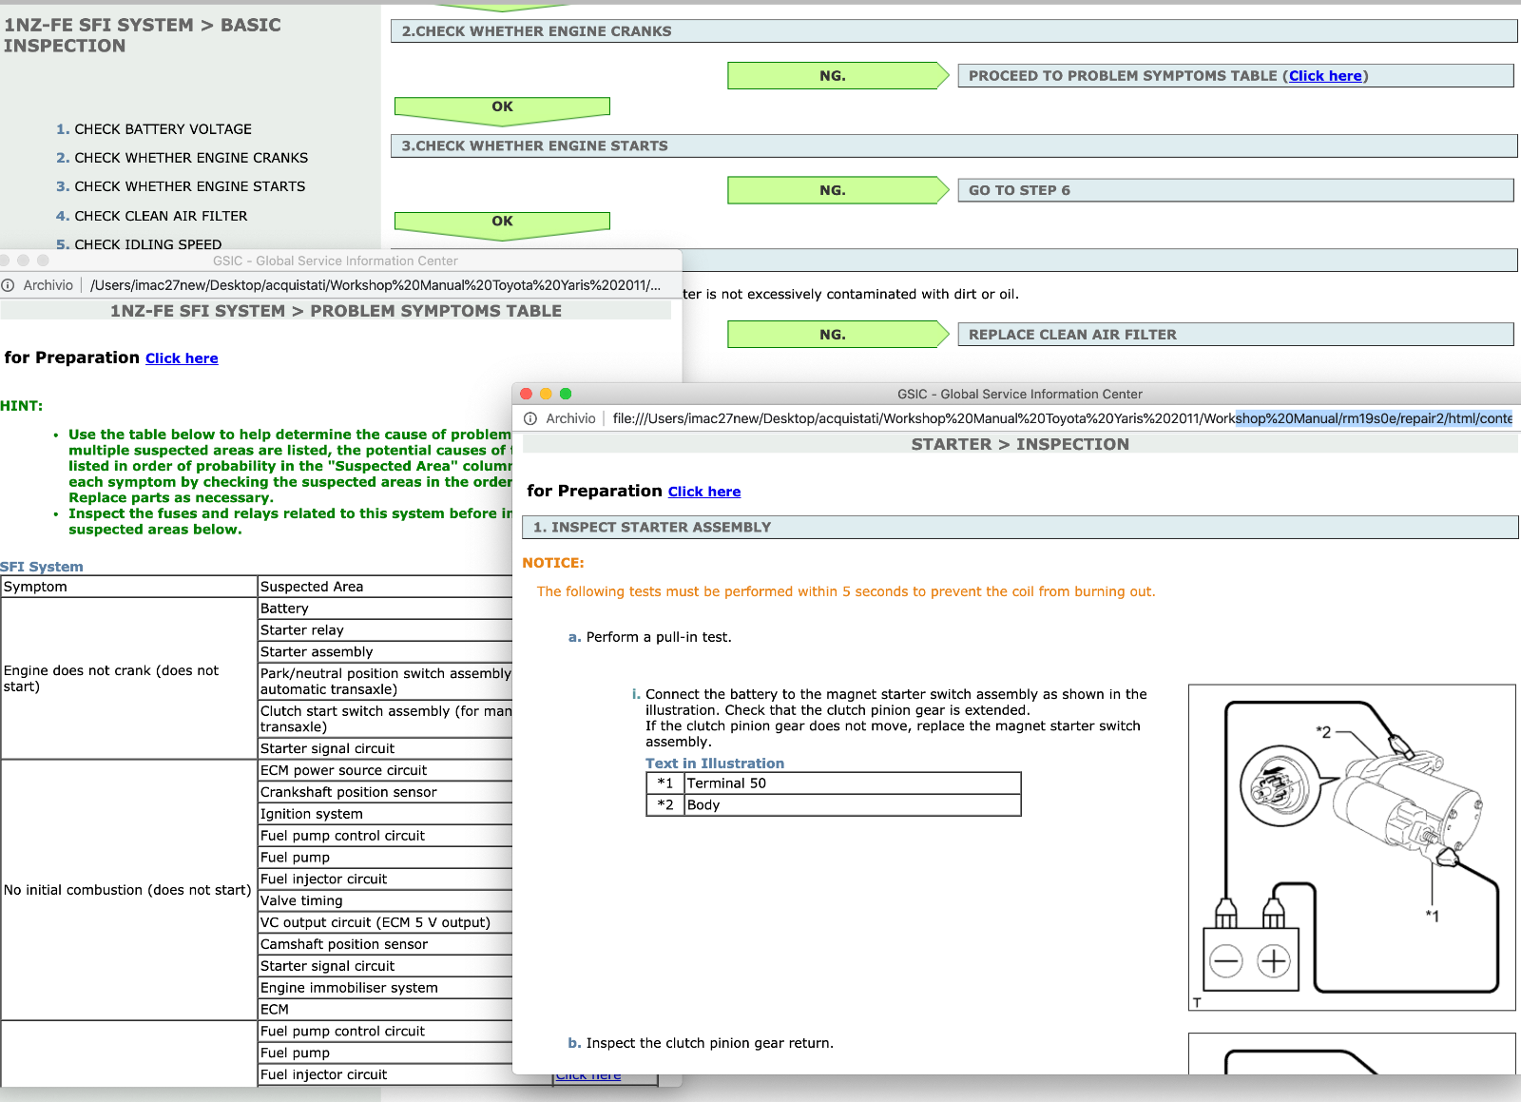
Task: Click the 'Go to Step 6' result box
Action: pos(1234,190)
